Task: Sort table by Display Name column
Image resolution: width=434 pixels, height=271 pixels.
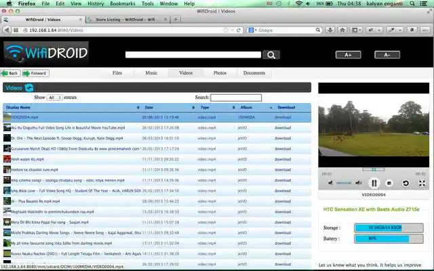Action: coord(73,107)
